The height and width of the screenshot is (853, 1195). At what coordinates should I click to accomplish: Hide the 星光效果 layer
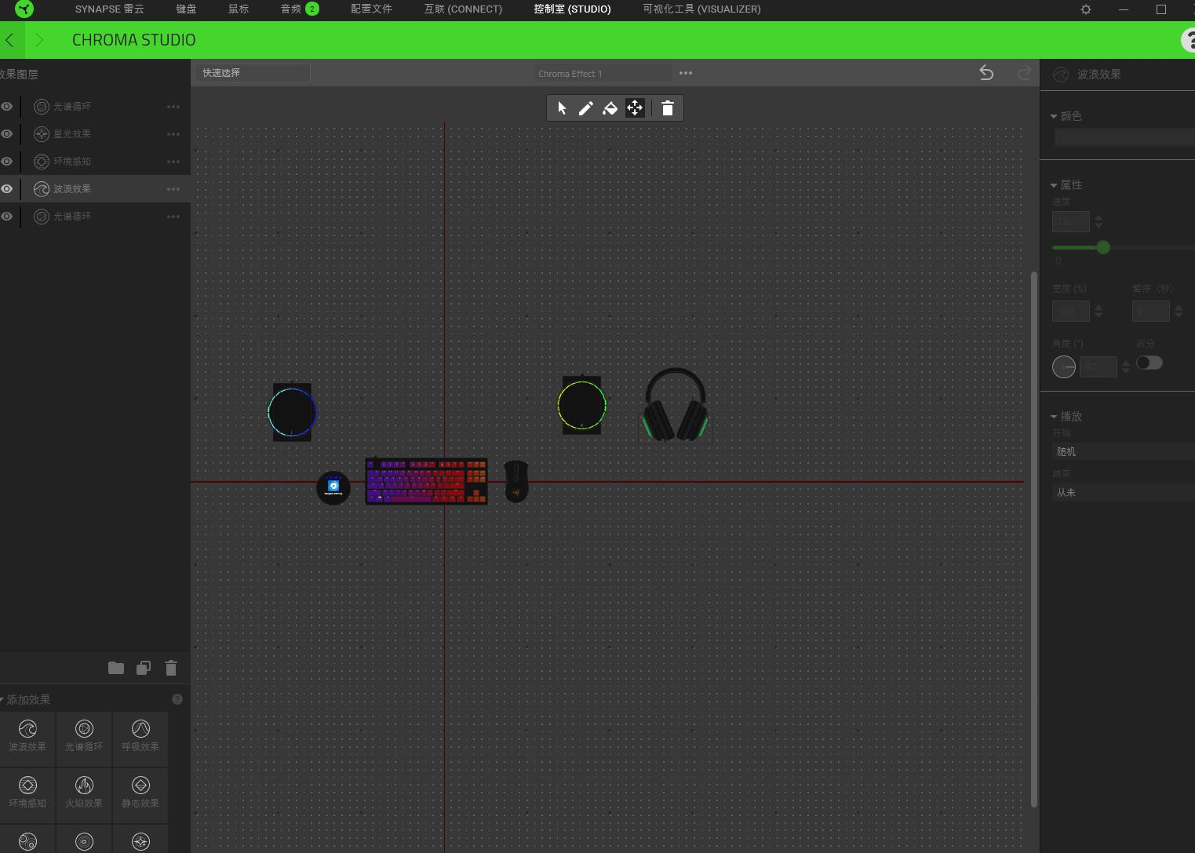coord(7,134)
